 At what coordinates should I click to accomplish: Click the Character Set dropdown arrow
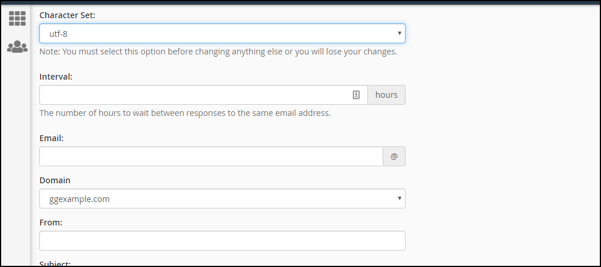pyautogui.click(x=400, y=33)
